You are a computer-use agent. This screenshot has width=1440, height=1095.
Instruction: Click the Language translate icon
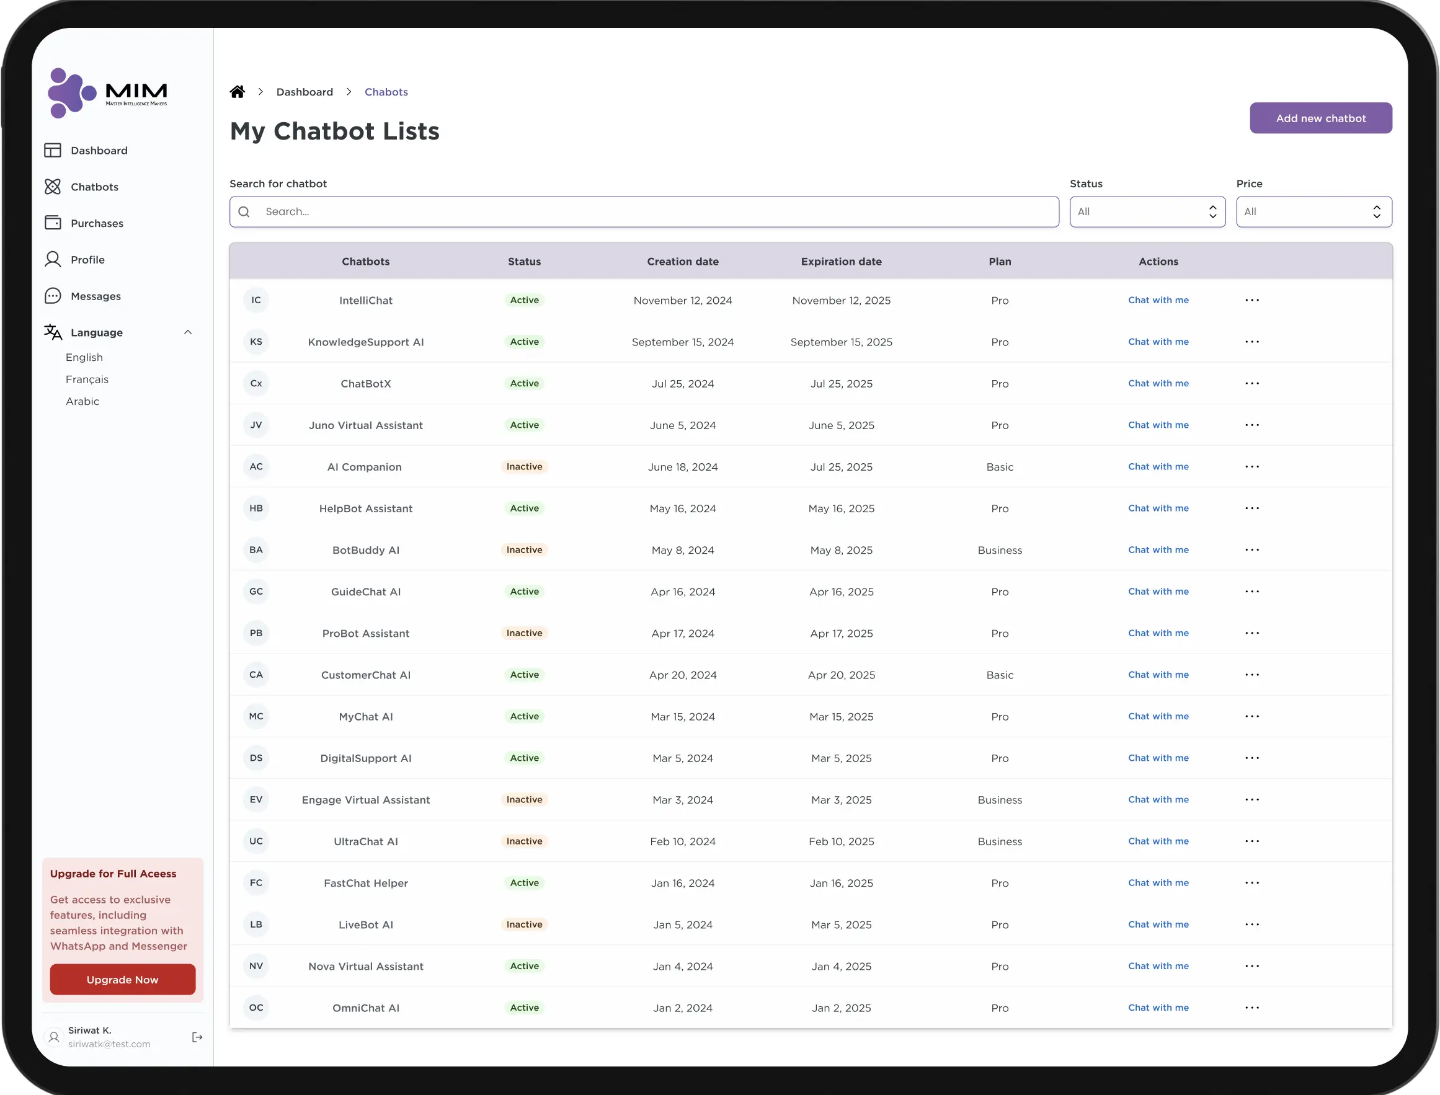[x=53, y=332]
